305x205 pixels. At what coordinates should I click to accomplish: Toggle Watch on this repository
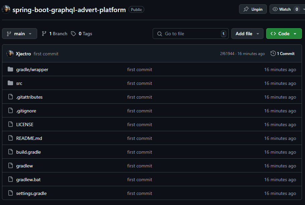coord(282,9)
